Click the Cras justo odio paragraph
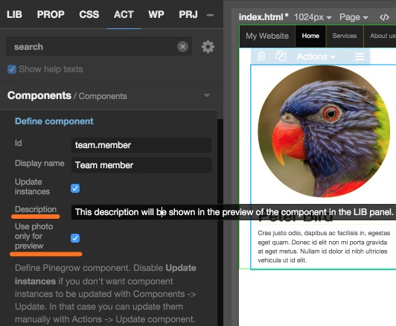Image resolution: width=396 pixels, height=326 pixels. click(324, 246)
